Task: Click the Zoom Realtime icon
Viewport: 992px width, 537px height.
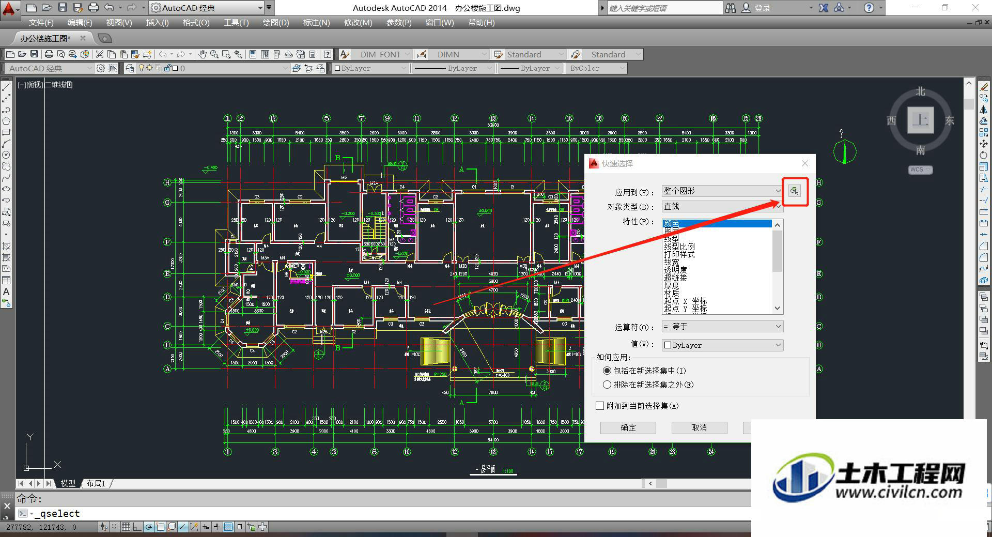Action: pyautogui.click(x=214, y=54)
